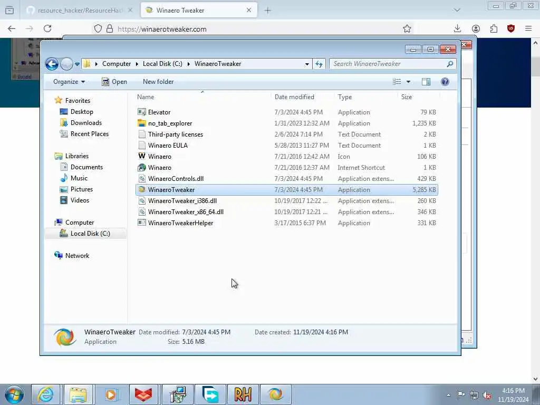Expand the arrow after Local Disk (C:) breadcrumb
This screenshot has height=405, width=540.
point(188,64)
